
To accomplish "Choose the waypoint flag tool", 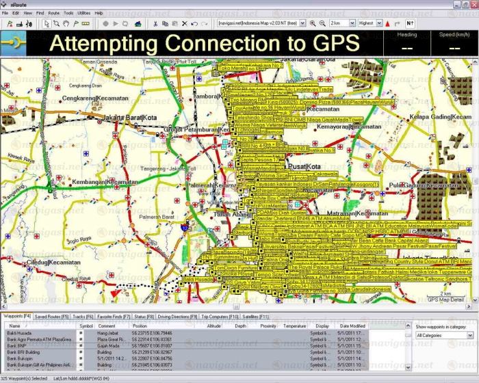I will [x=75, y=23].
